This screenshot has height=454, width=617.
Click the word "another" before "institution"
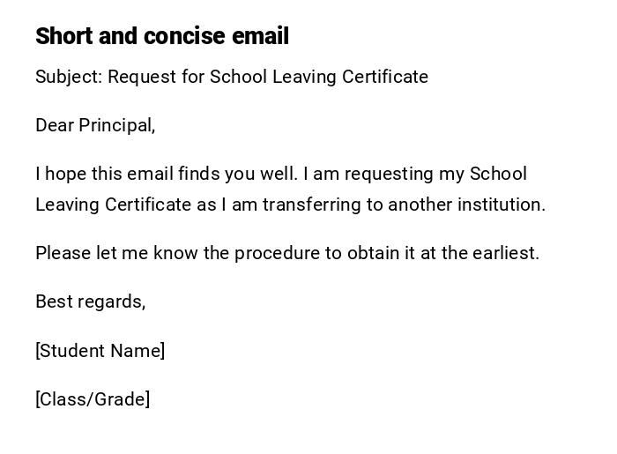(420, 205)
